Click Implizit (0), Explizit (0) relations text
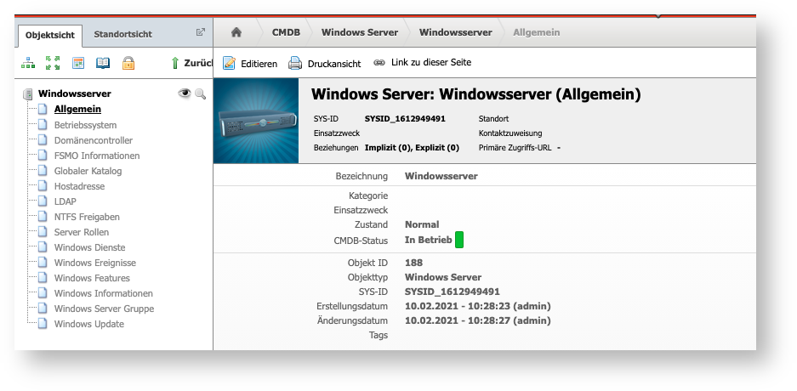This screenshot has width=797, height=391. [412, 148]
